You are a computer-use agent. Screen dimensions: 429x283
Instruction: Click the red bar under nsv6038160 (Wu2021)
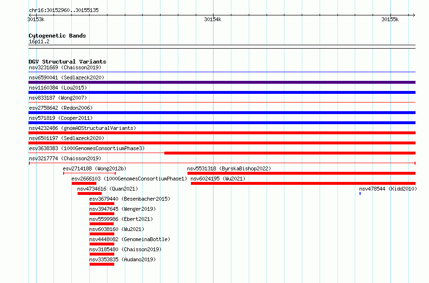(102, 234)
